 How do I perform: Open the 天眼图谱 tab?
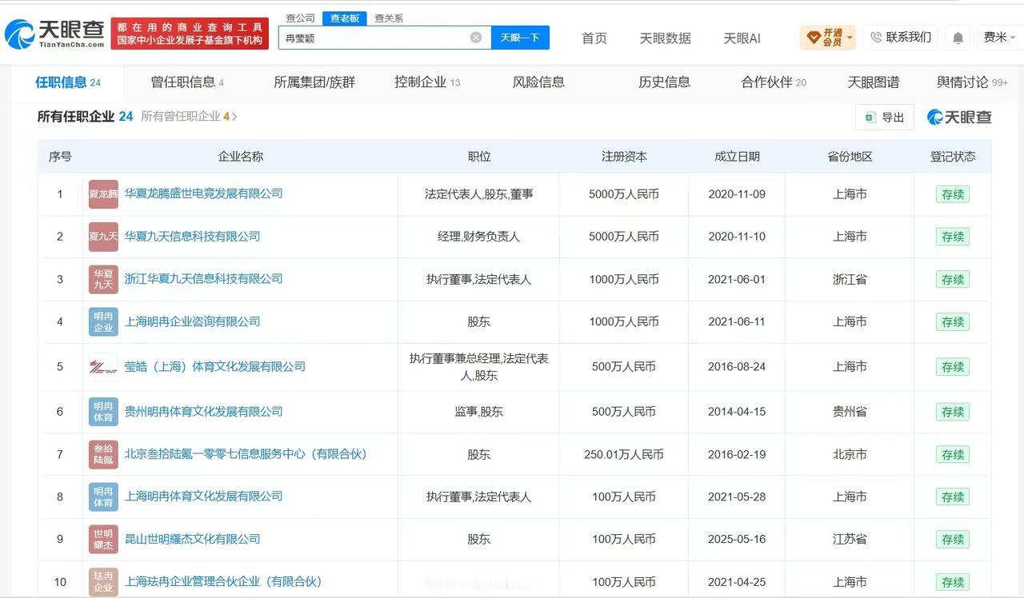[874, 82]
